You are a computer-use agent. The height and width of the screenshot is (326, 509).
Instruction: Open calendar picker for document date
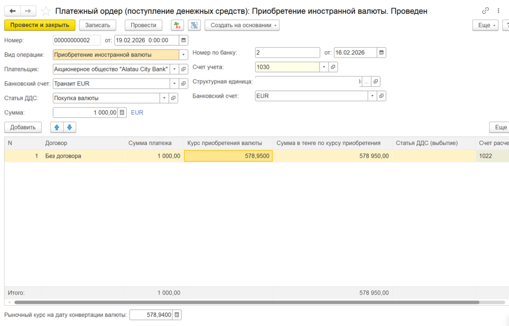(183, 40)
